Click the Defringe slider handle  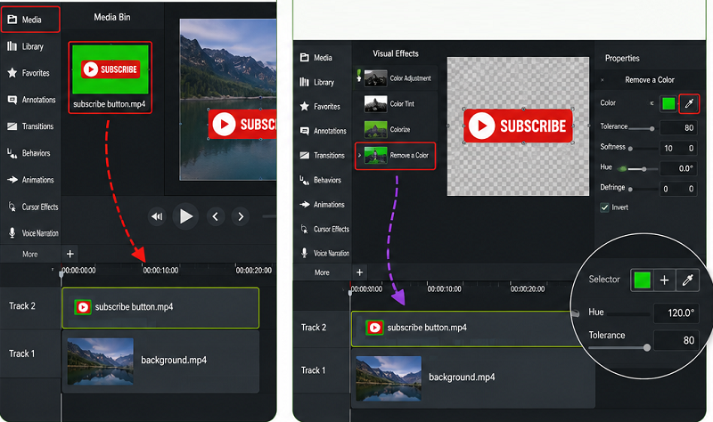pyautogui.click(x=630, y=189)
